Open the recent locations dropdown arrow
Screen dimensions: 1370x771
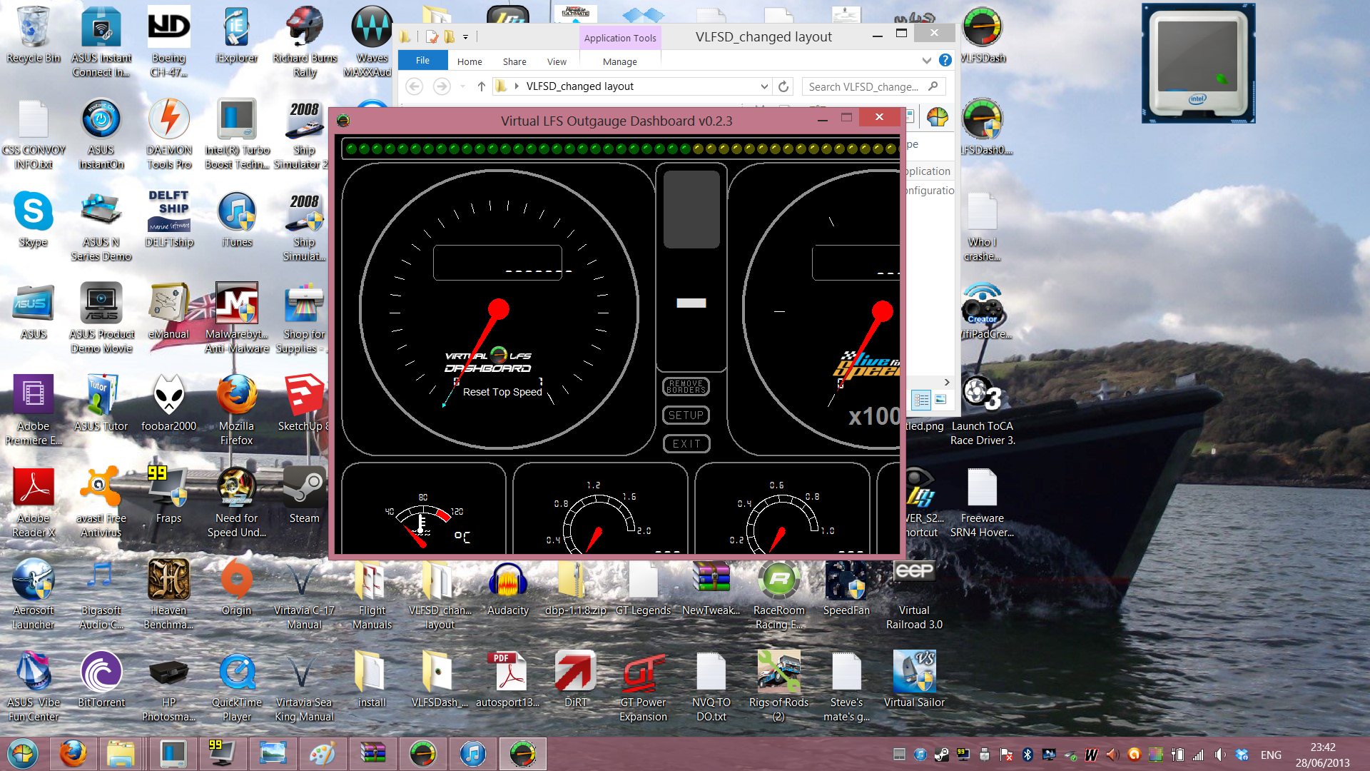coord(462,86)
